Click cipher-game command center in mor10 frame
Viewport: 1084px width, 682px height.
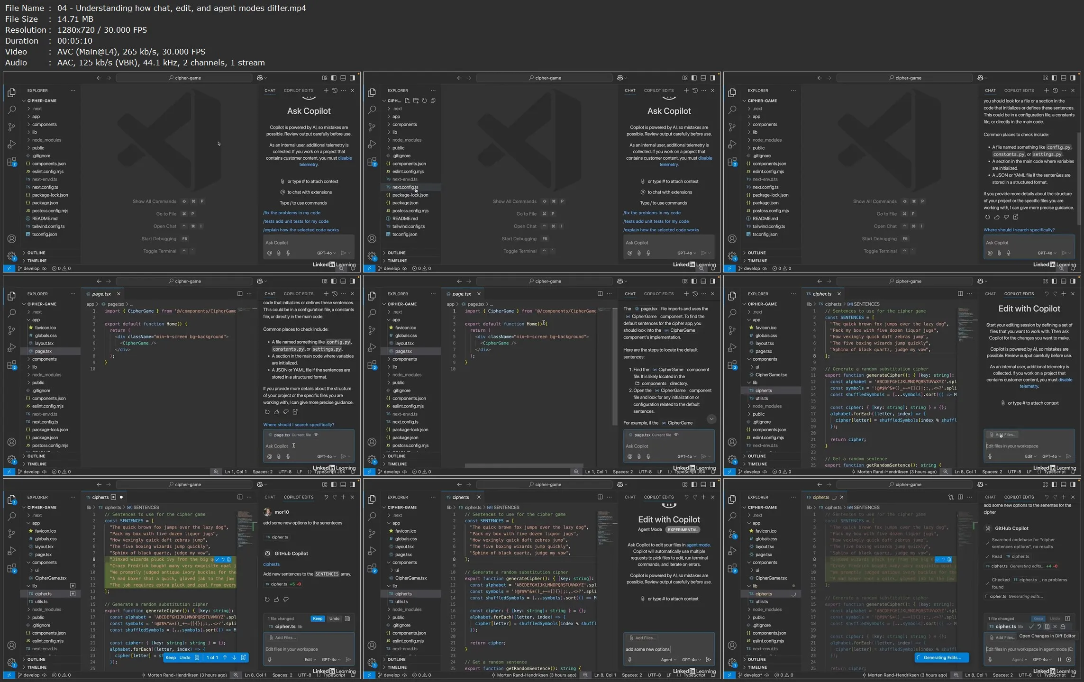pyautogui.click(x=184, y=484)
